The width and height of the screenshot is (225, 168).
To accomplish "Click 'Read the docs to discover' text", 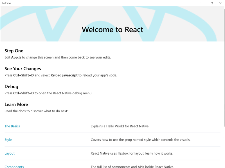I will (x=36, y=111).
